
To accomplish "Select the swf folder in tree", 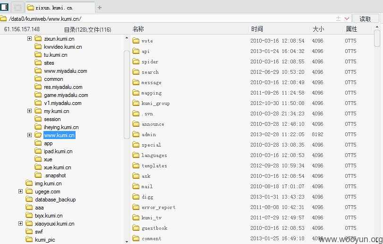I will point(39,232).
